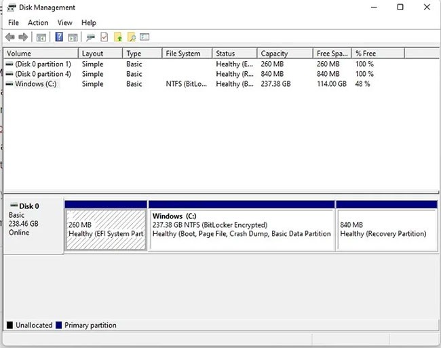The image size is (441, 348).
Task: Click the rightmost toolbar list view icon
Action: tap(145, 37)
